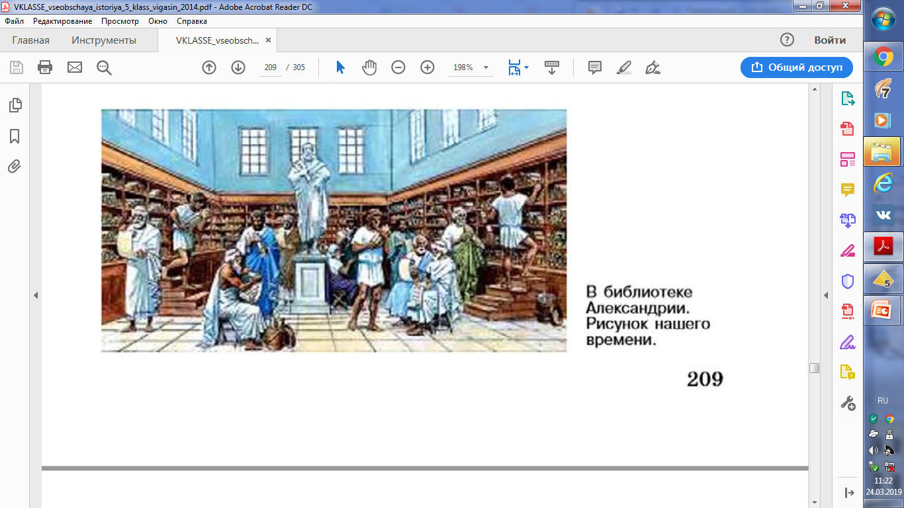This screenshot has width=904, height=508.
Task: Open More Tools wrench icon
Action: click(x=848, y=403)
